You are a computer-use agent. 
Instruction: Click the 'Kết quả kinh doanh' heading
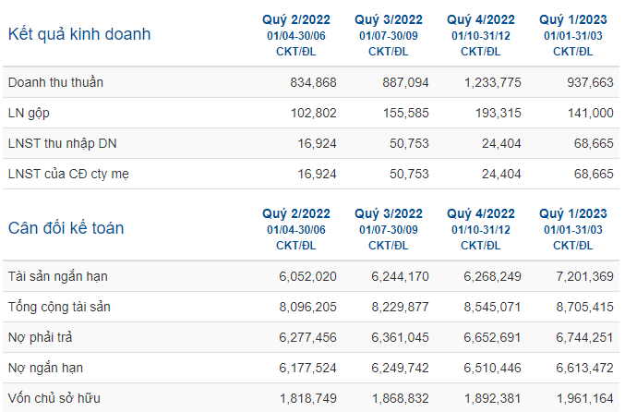tap(79, 34)
